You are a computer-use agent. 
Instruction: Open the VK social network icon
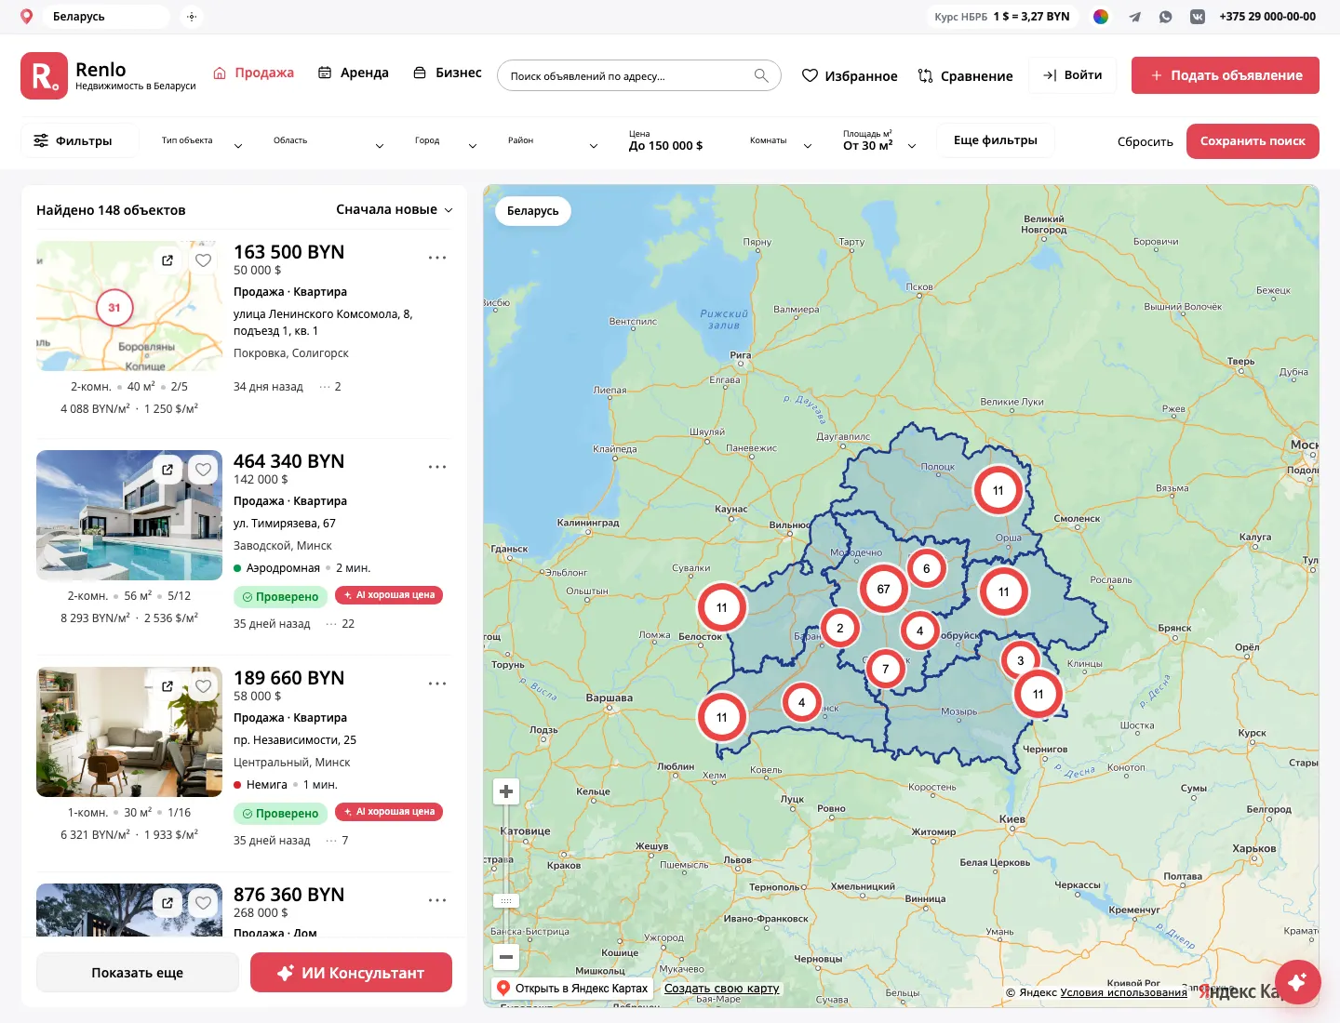tap(1198, 17)
